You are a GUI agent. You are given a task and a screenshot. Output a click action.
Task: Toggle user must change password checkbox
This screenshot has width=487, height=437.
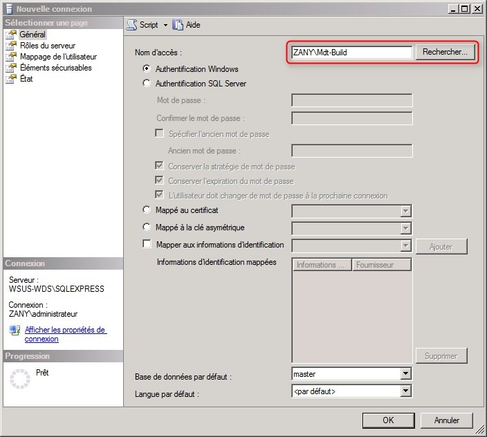(159, 194)
